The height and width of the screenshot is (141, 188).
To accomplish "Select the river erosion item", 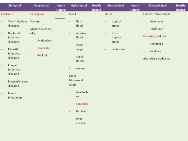I will pyautogui.click(x=81, y=121).
